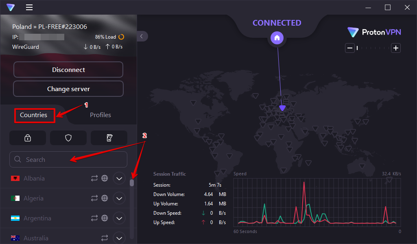
Task: Click the ProtonVPN logo
Action: (373, 32)
